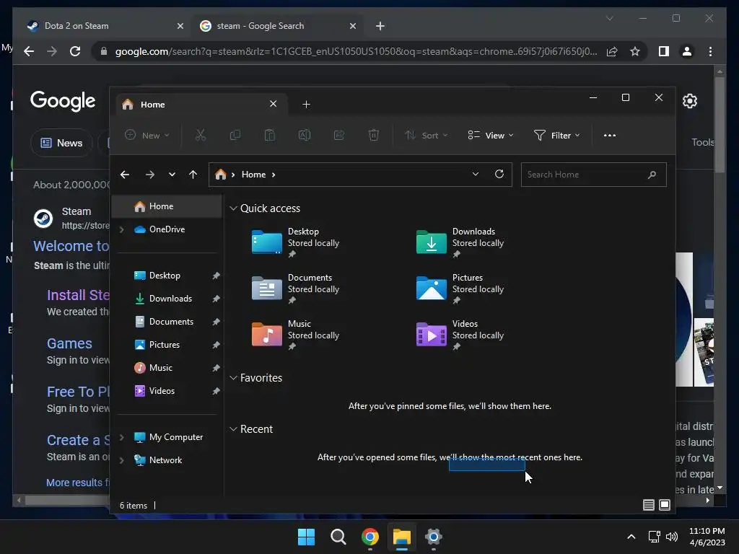Open Chrome three-dot menu
This screenshot has width=739, height=554.
tap(710, 51)
